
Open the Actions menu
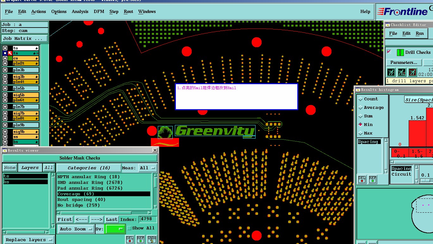click(39, 11)
